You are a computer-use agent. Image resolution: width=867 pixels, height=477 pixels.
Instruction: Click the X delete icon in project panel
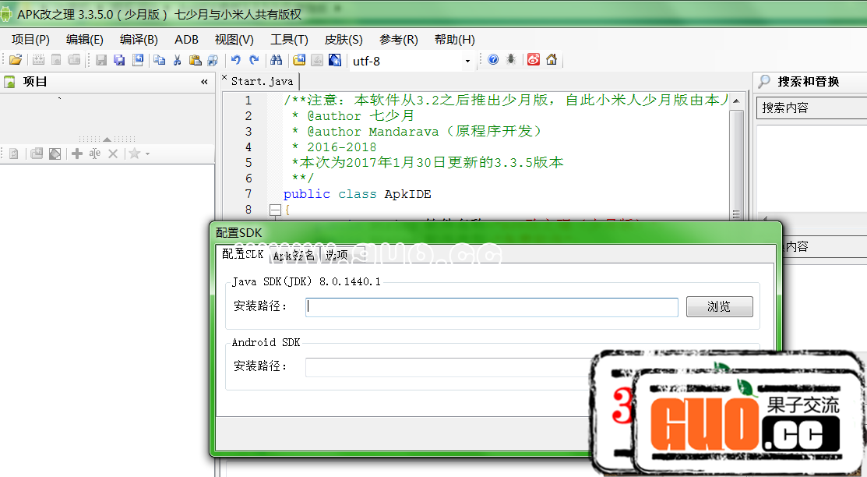(x=113, y=154)
